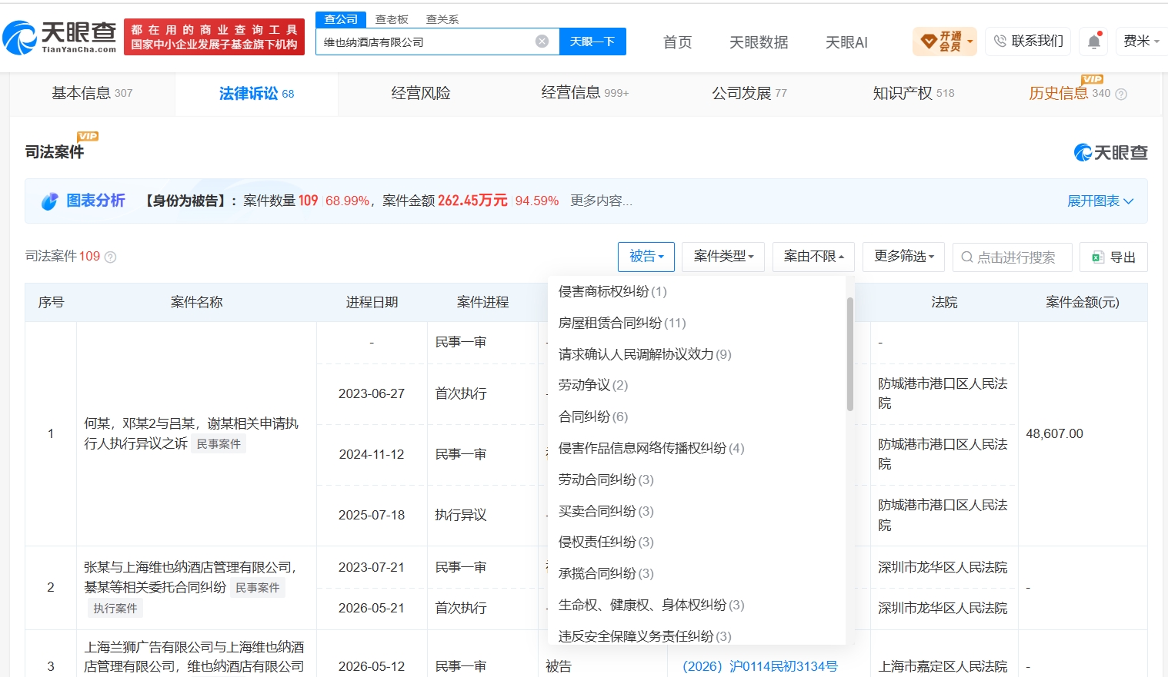Go to 首页 in the top navigation
The image size is (1168, 677).
[678, 42]
